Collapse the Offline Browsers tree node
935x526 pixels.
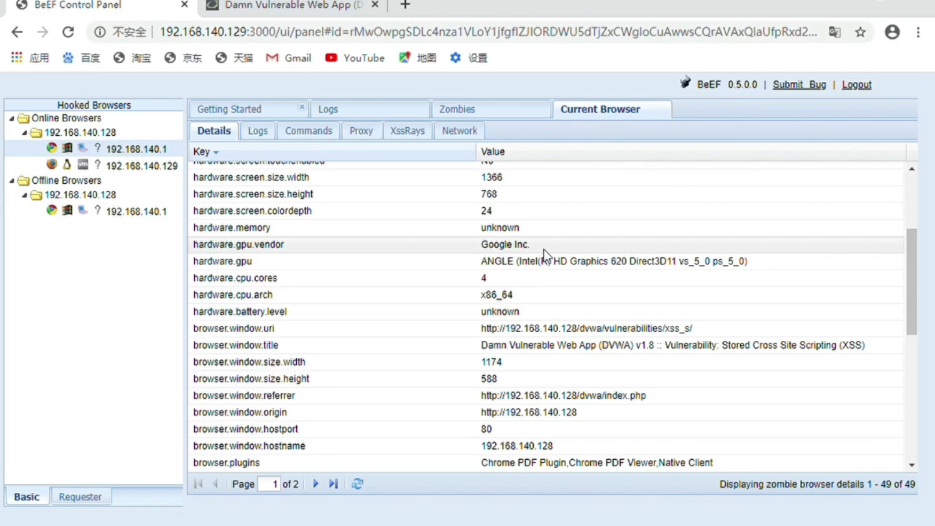click(12, 181)
